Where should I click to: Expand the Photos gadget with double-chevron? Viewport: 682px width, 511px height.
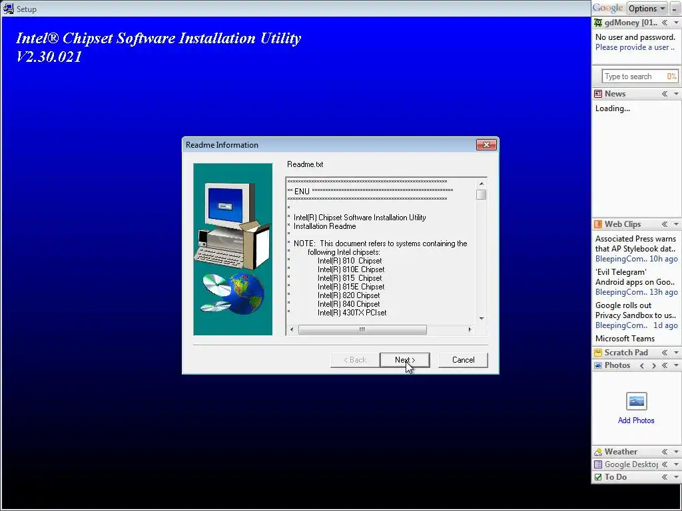[665, 365]
